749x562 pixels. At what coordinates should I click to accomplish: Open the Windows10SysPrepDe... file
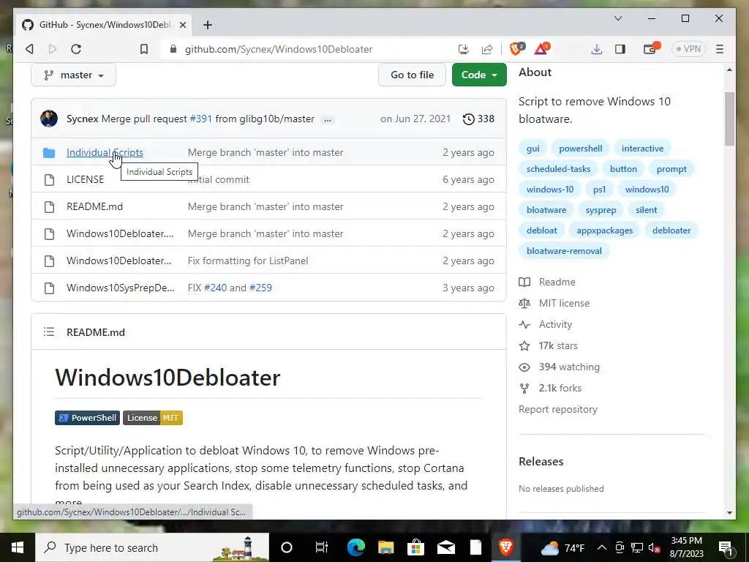[121, 288]
